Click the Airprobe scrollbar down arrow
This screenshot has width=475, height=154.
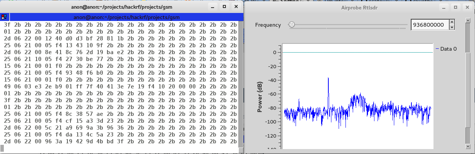pos(467,146)
